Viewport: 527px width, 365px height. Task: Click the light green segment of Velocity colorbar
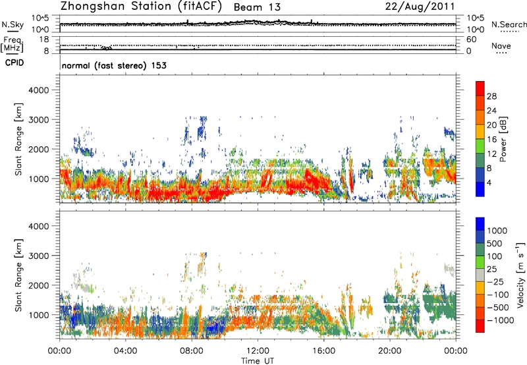pyautogui.click(x=480, y=262)
